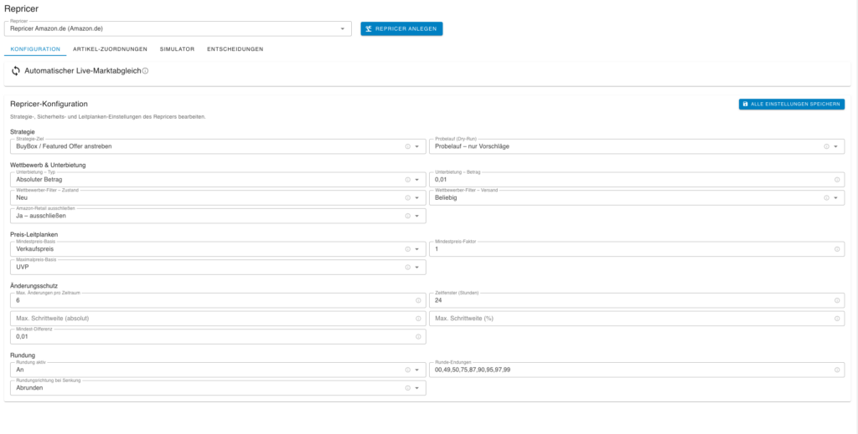Screen dimensions: 858x434
Task: Click Repricer anlegen button
Action: [x=401, y=29]
